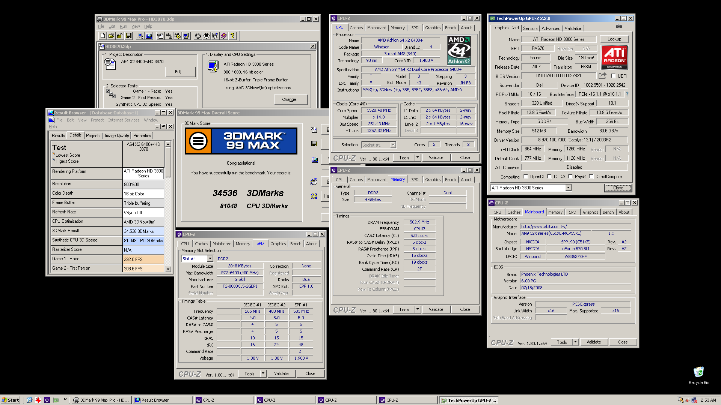The image size is (721, 405).
Task: Open Tools dropdown arrow in CPU-Z Mainboard-tab window
Action: pyautogui.click(x=575, y=342)
